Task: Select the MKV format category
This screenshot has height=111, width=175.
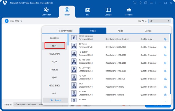Action: pyautogui.click(x=54, y=78)
